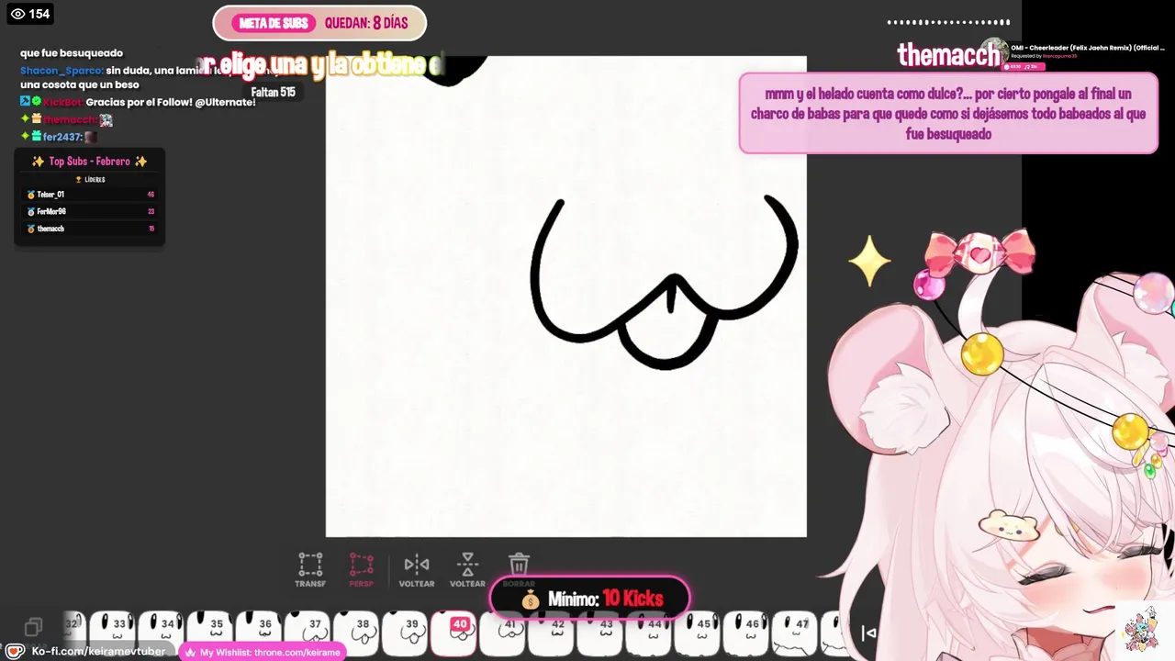The image size is (1175, 661).
Task: Click the Faltan 515 counter
Action: click(x=274, y=92)
